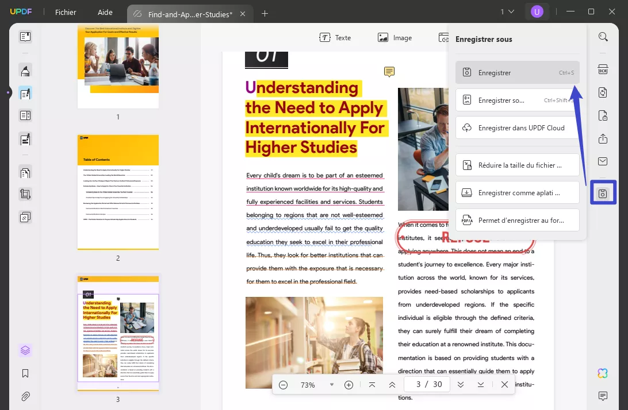This screenshot has height=410, width=628.
Task: Open the Batch tool icon in left sidebar
Action: (x=25, y=217)
